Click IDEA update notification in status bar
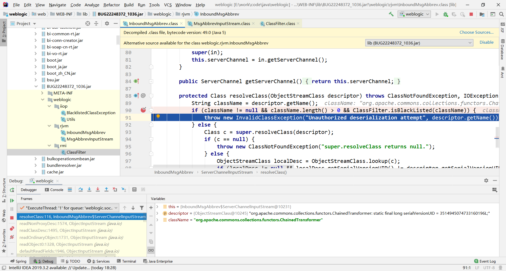The width and height of the screenshot is (506, 271). coord(62,268)
